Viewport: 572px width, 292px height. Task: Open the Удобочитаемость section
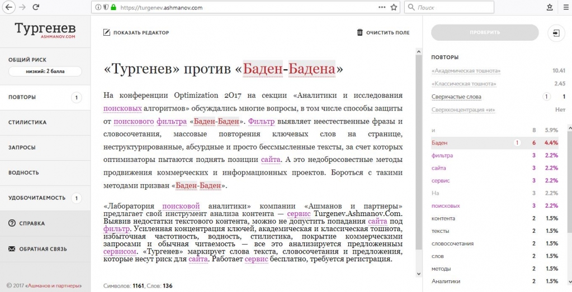[x=45, y=198]
